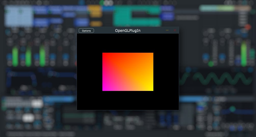Viewport: 256px width, 137px height.
Task: Open the Options button in OpenGLPlugIn window
Action: (x=86, y=31)
